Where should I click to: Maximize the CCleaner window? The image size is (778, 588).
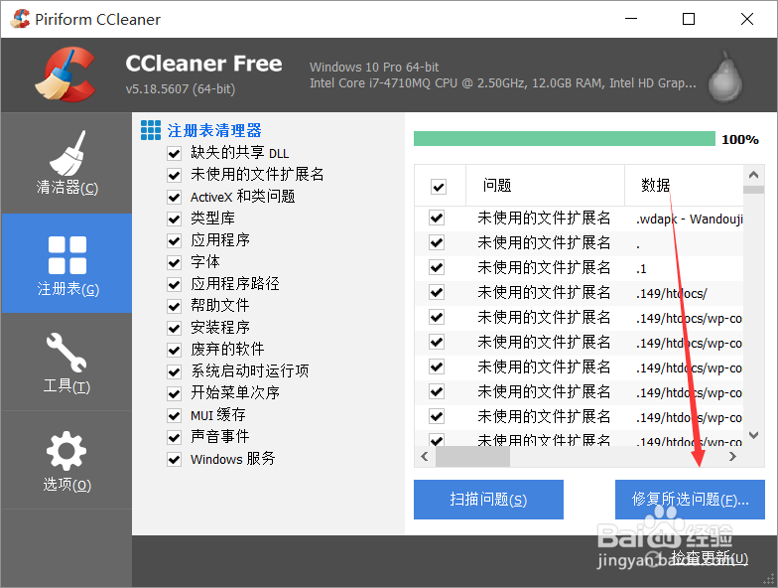[689, 19]
